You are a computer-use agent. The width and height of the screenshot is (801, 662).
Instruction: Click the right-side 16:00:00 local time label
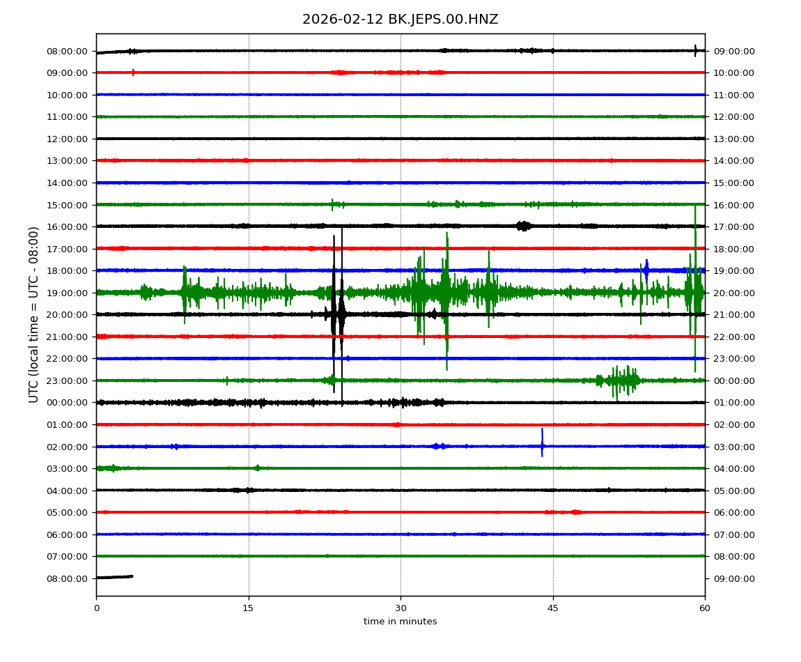coord(732,205)
